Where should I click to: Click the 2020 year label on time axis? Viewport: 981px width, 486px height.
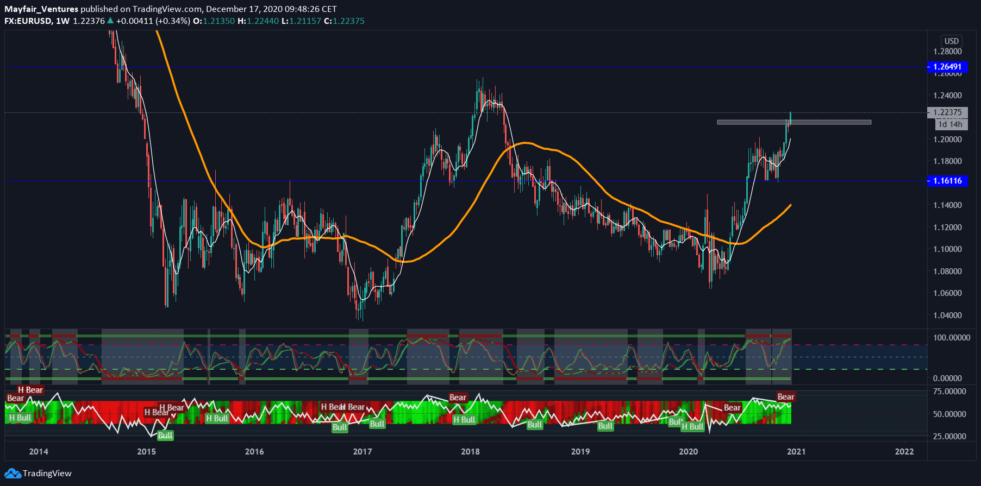coord(689,452)
